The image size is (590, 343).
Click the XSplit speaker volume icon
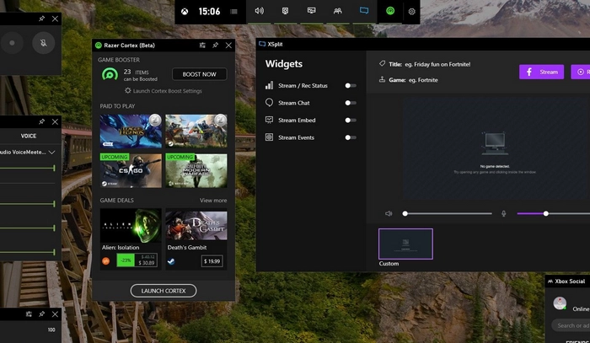click(x=389, y=213)
